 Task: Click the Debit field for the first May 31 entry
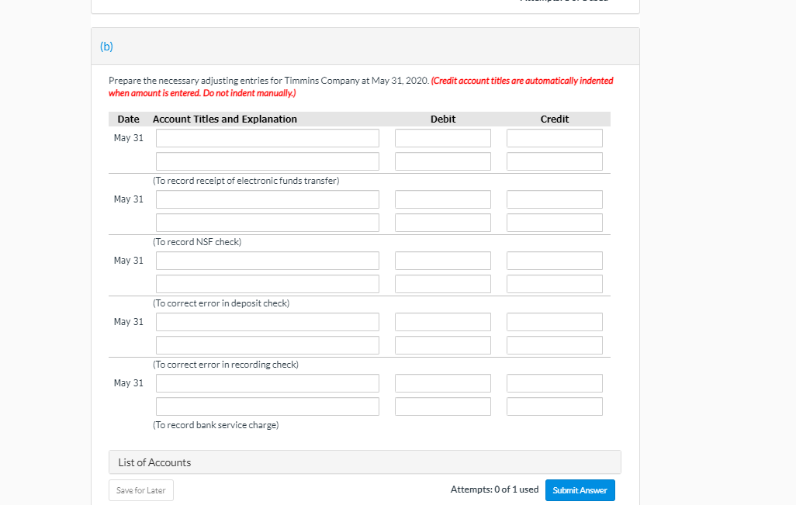tap(442, 137)
